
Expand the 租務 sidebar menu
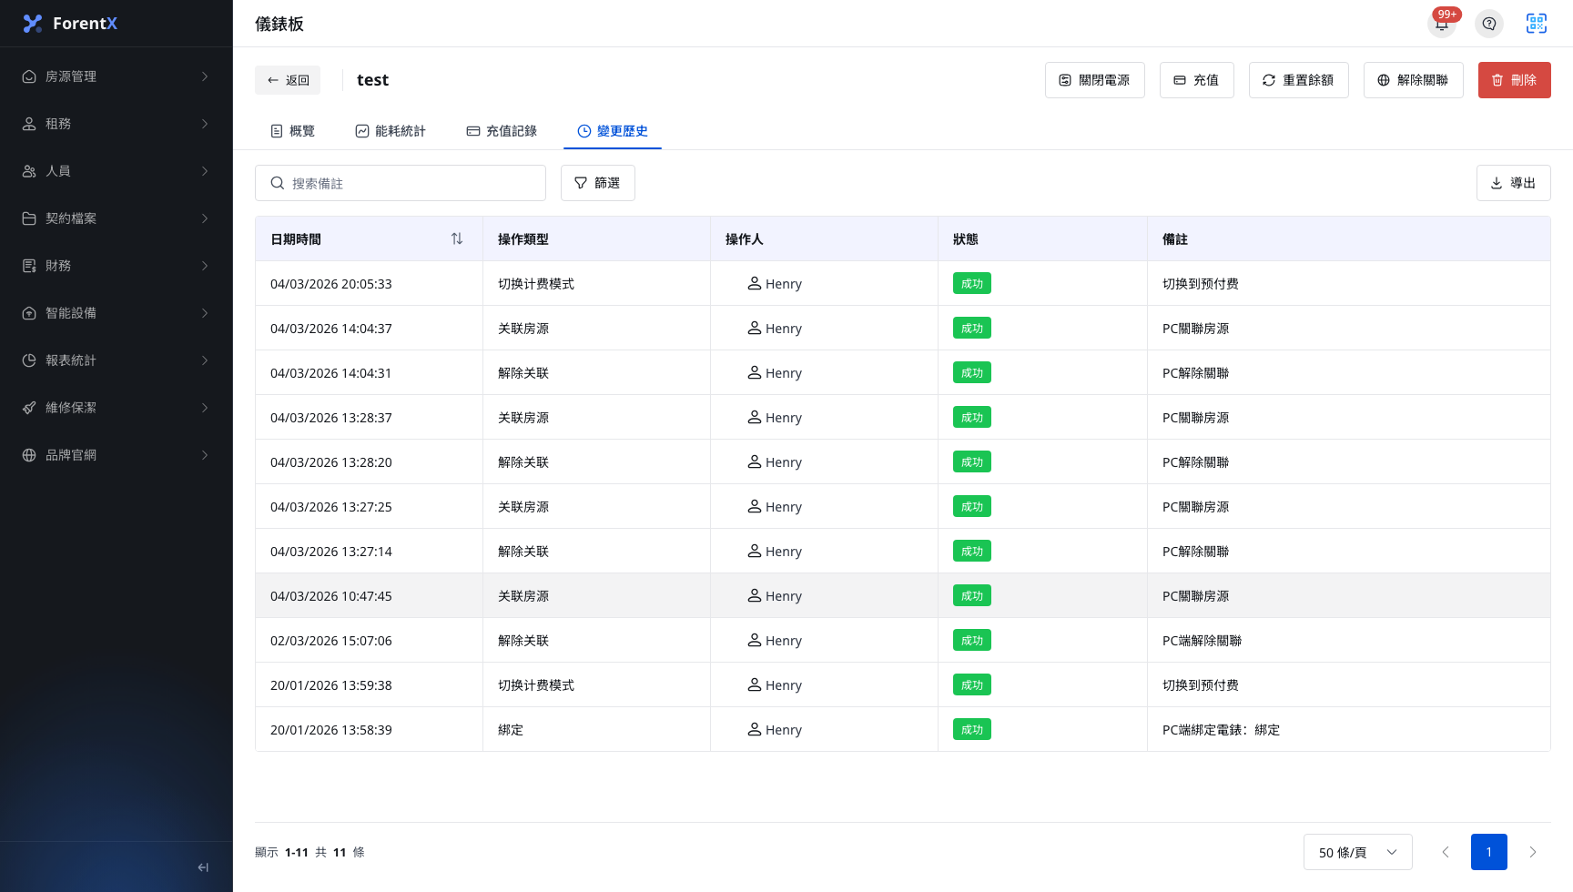click(x=117, y=124)
